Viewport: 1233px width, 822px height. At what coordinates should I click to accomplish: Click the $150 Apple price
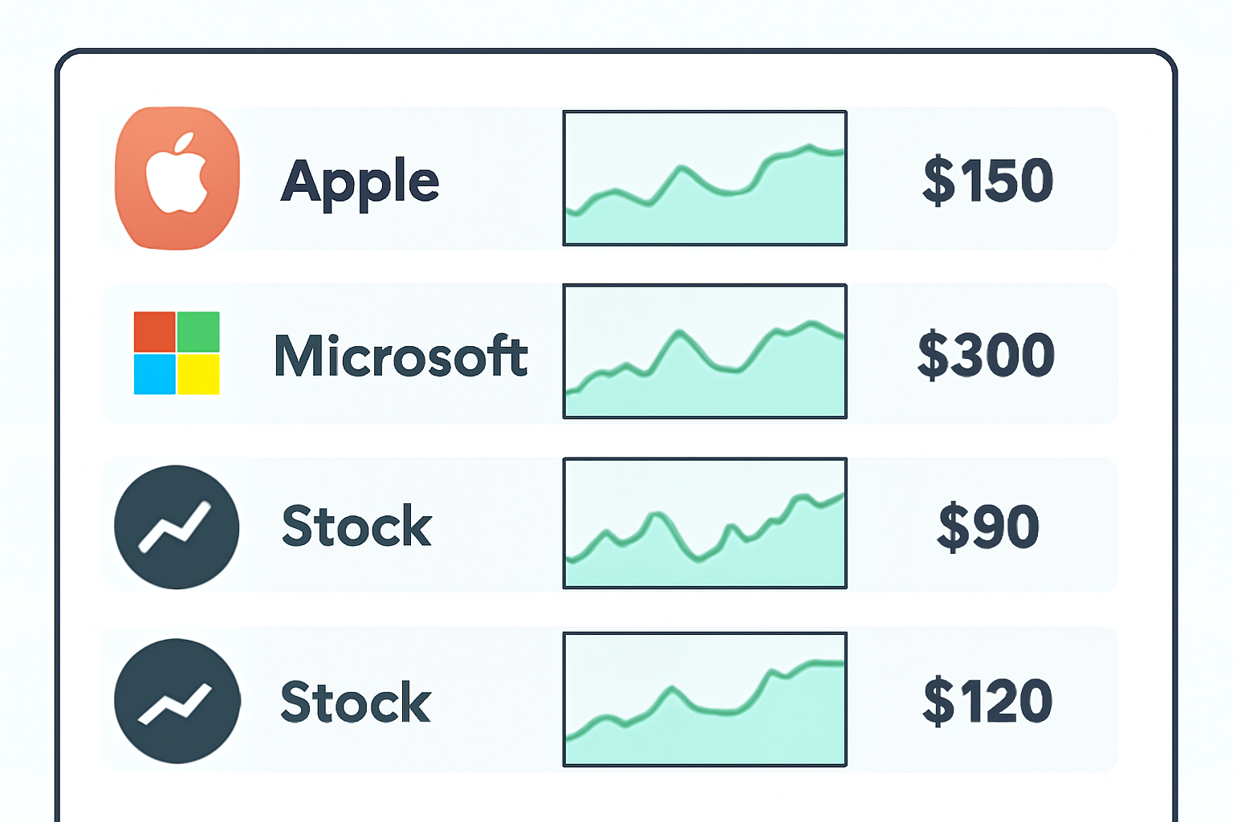988,180
